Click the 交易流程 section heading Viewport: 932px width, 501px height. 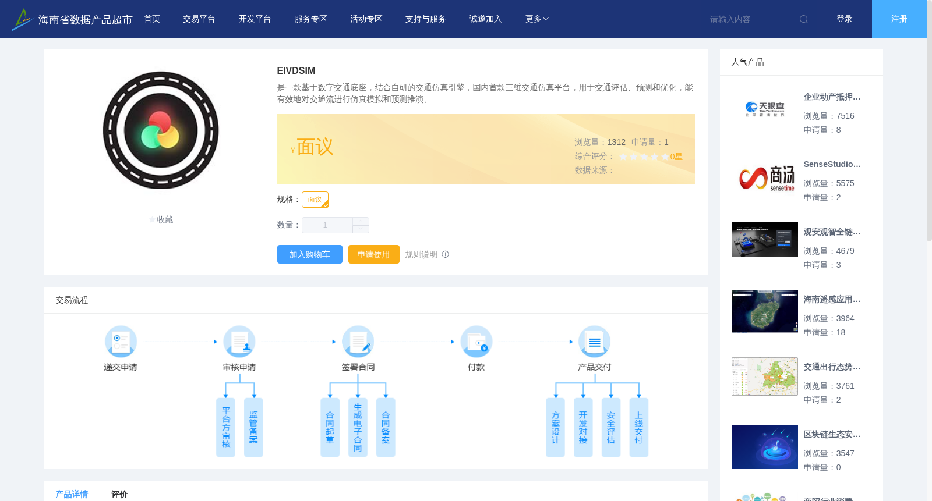point(72,300)
